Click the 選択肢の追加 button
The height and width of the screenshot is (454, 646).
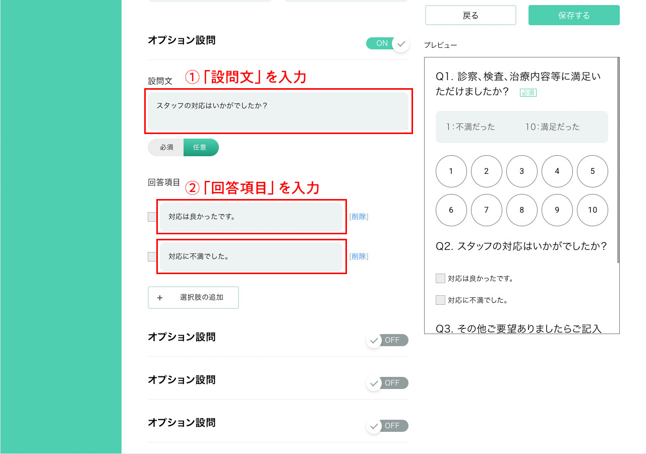(193, 297)
